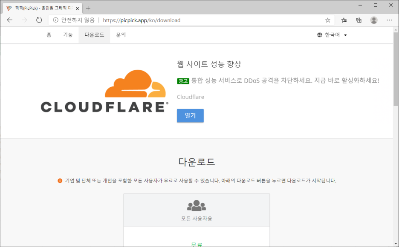Open the Collections icon in toolbar
This screenshot has width=399, height=247.
pos(359,20)
